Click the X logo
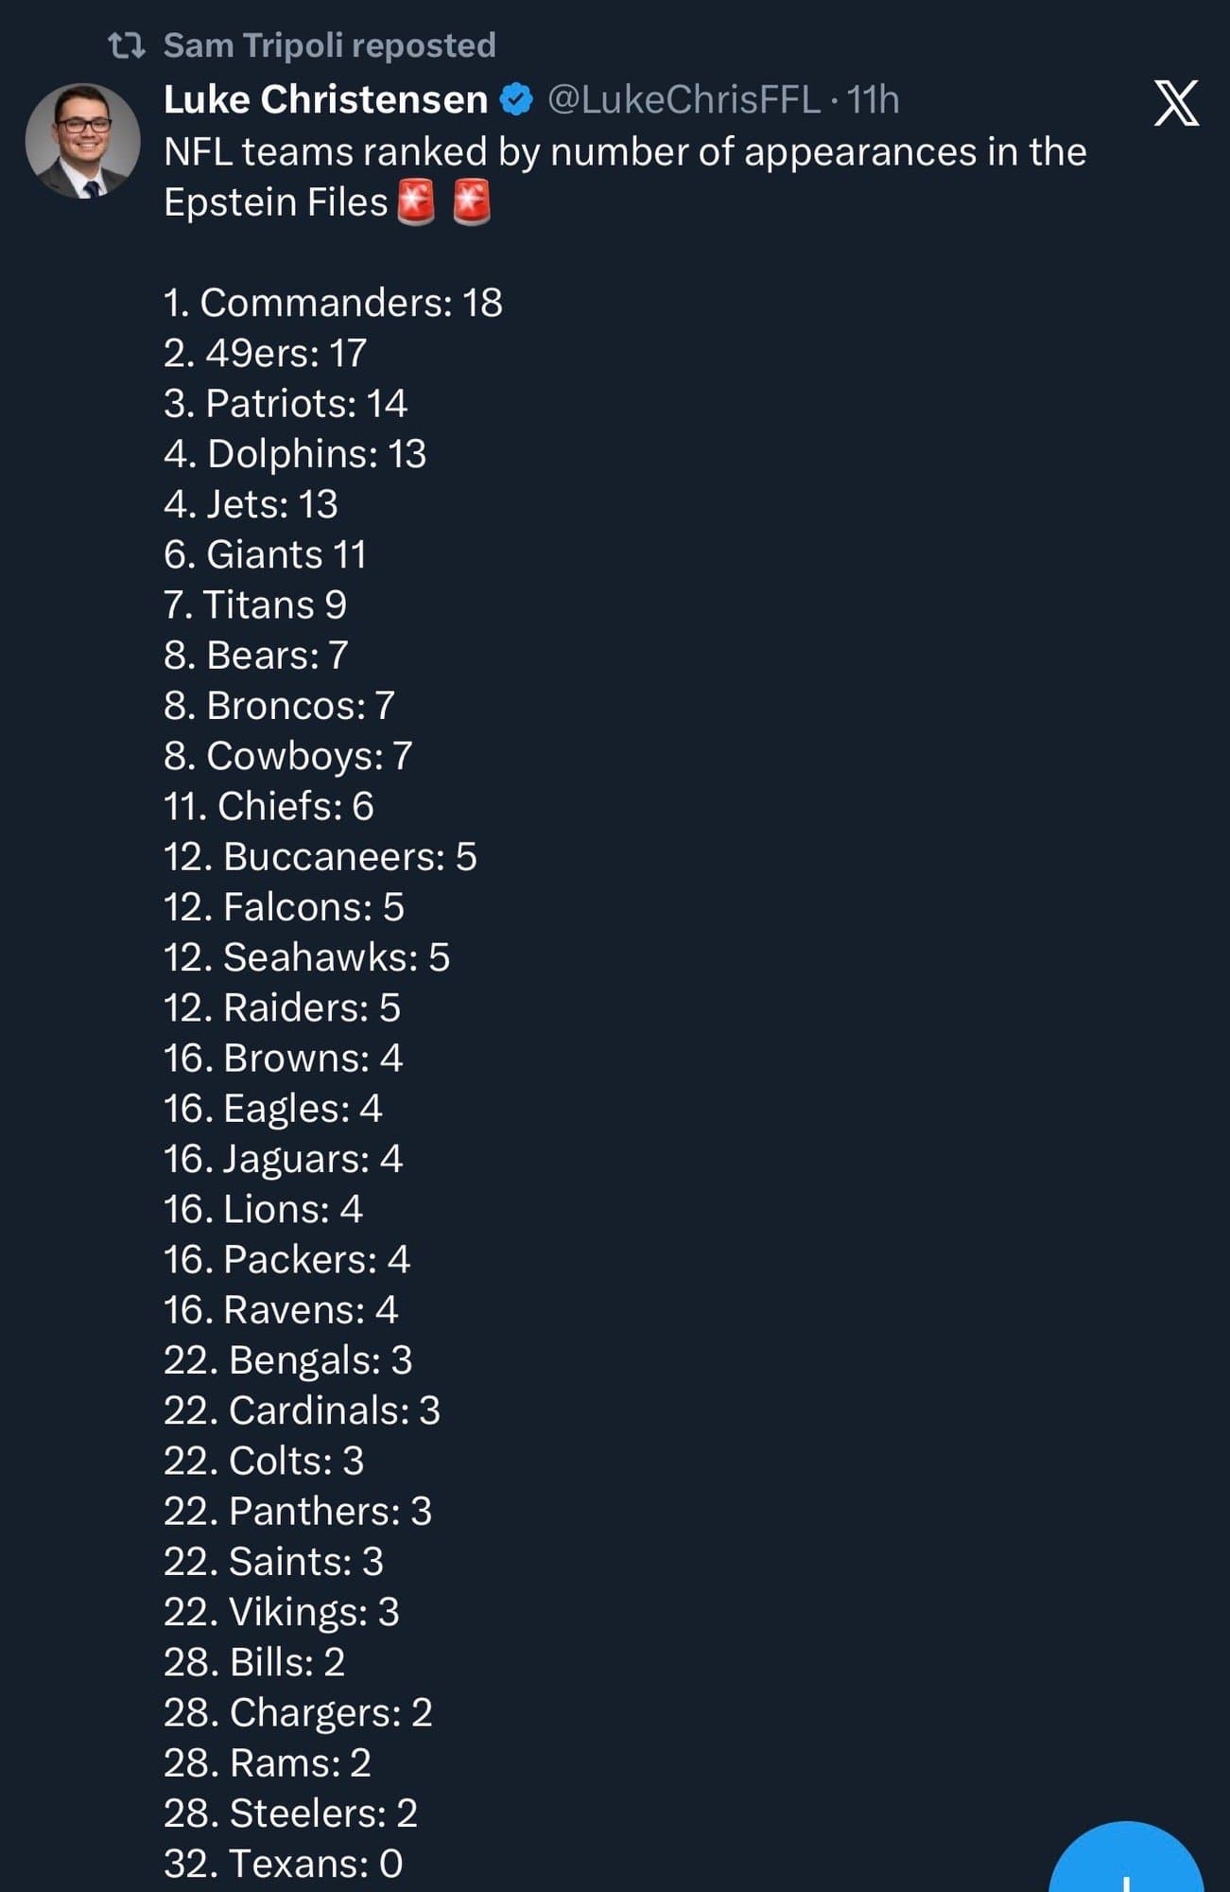1230x1892 pixels. click(1176, 103)
